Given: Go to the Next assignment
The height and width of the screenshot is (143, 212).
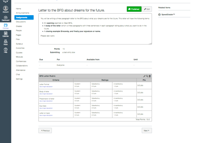Looking at the screenshot, I should click(x=146, y=130).
